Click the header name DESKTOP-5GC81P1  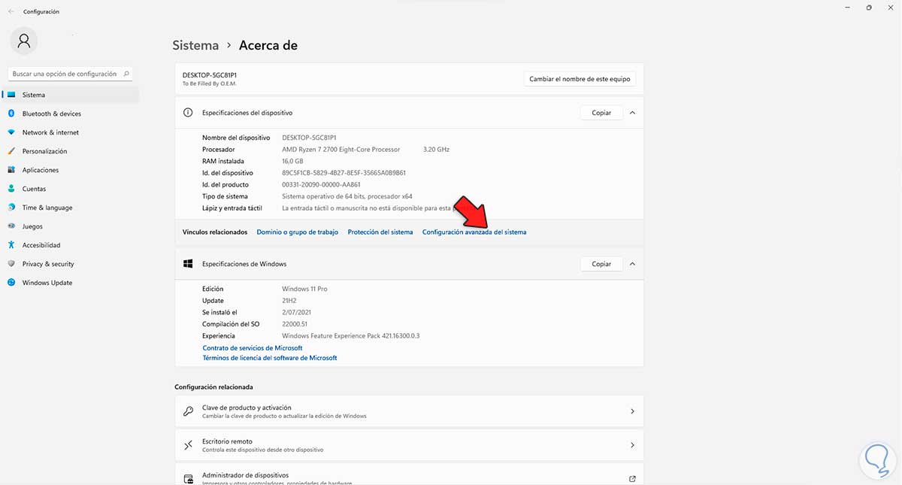[x=210, y=75]
